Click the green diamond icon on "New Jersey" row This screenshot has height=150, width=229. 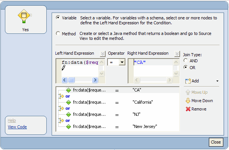click(x=68, y=126)
